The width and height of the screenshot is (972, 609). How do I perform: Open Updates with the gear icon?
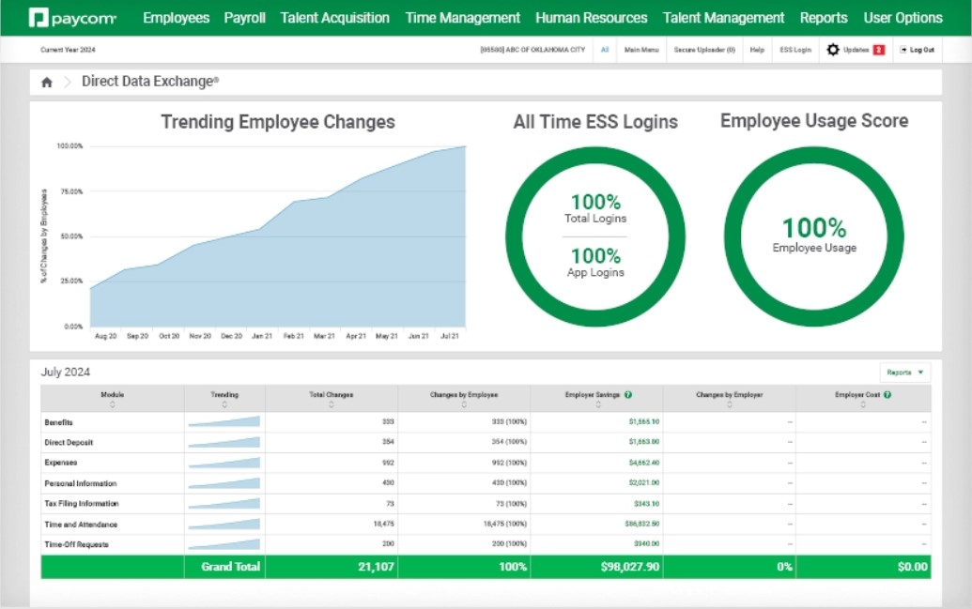pos(831,50)
